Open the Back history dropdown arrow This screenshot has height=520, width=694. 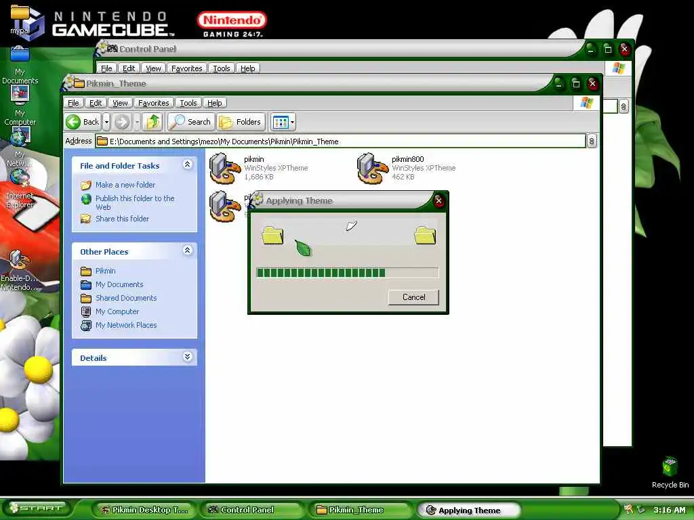pos(106,122)
